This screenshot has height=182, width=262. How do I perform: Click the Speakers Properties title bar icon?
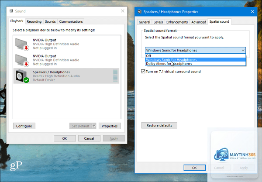click(139, 12)
